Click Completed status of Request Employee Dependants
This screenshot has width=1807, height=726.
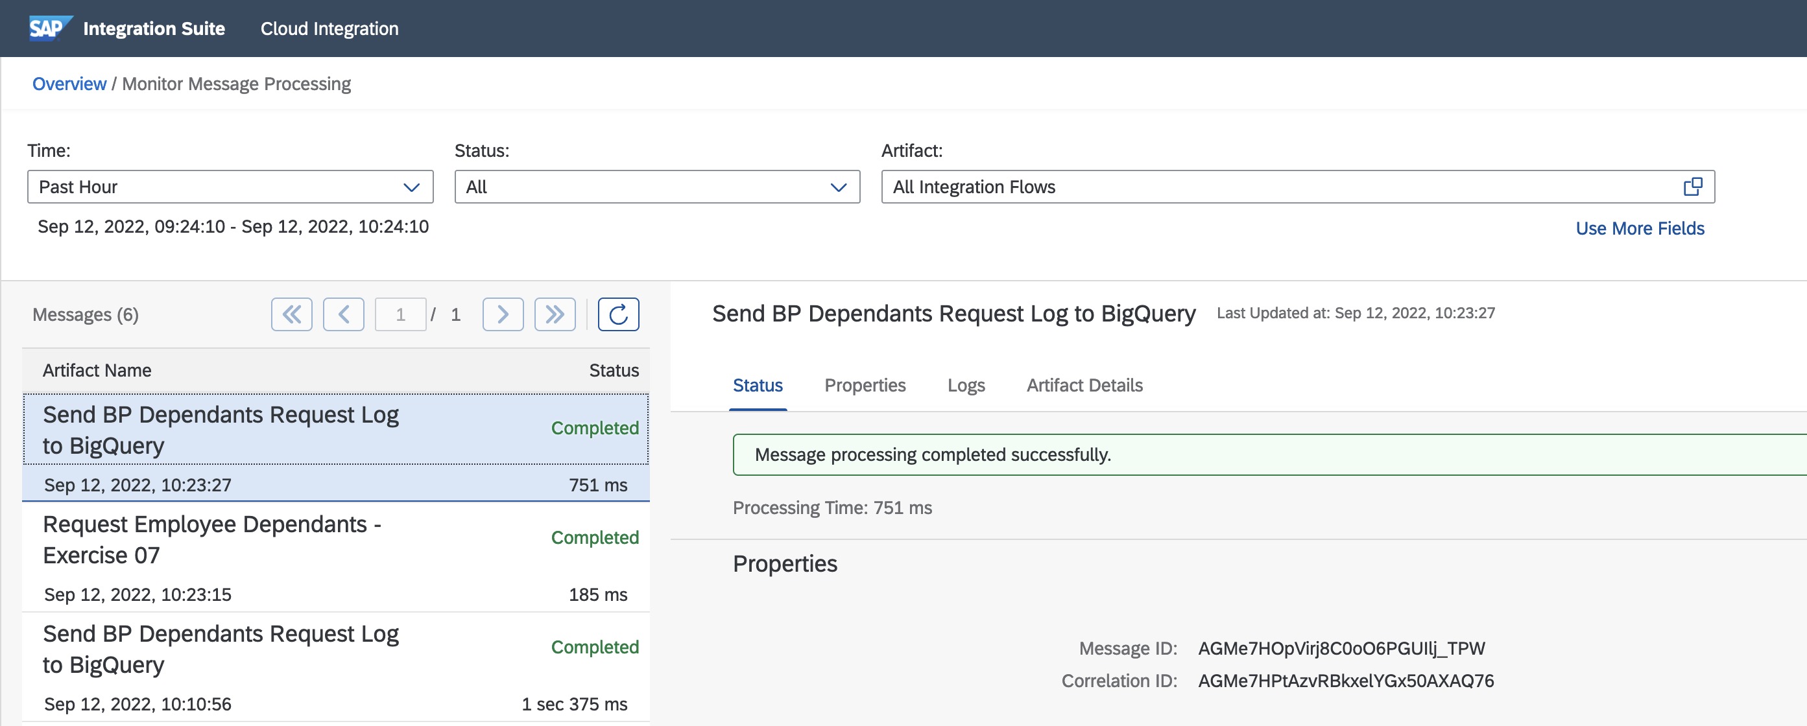[595, 537]
